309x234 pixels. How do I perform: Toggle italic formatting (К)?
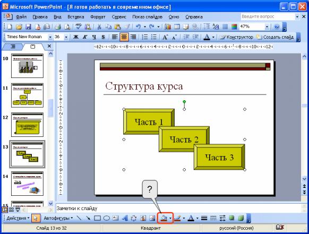[x=85, y=37]
